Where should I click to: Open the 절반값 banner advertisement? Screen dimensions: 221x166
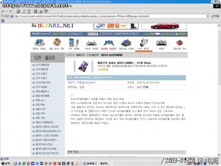tap(116, 26)
